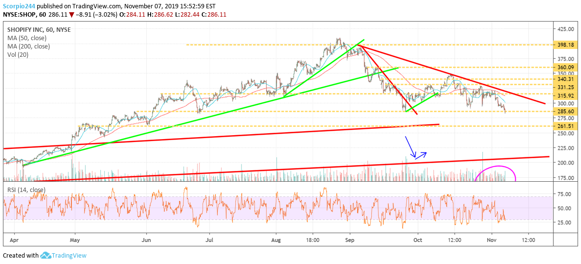Viewport: 581px width, 264px height.
Task: Click the 18:00 time axis label
Action: click(x=313, y=240)
